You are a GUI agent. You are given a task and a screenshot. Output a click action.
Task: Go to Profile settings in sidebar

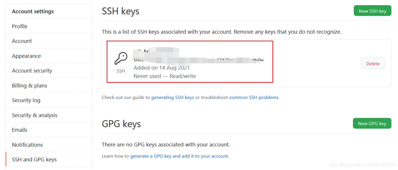tap(20, 26)
